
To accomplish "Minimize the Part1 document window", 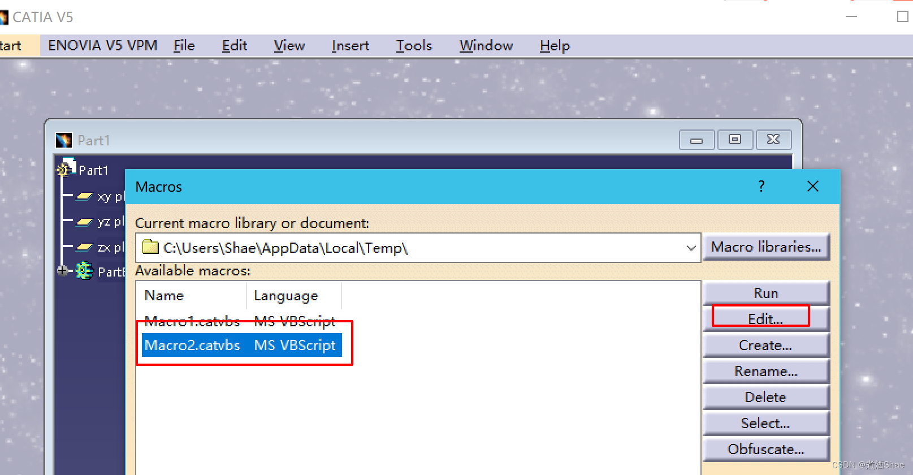I will (x=696, y=140).
